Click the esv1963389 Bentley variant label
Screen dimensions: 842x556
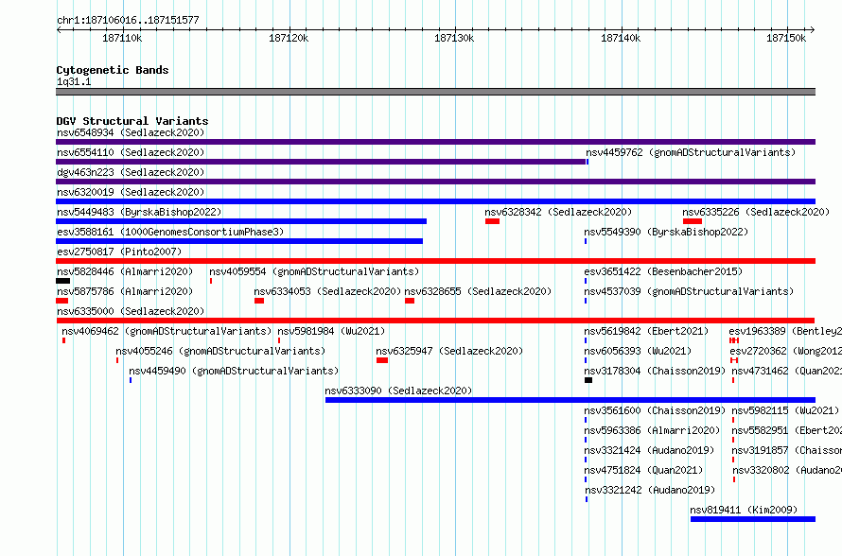click(x=785, y=331)
